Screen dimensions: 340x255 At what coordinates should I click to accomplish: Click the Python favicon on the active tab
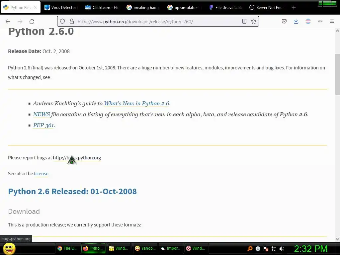pyautogui.click(x=6, y=7)
